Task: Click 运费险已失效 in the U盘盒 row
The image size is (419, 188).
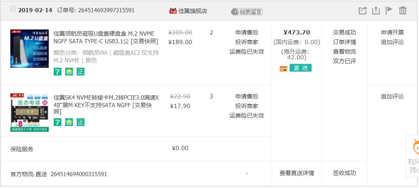Action: (x=247, y=52)
